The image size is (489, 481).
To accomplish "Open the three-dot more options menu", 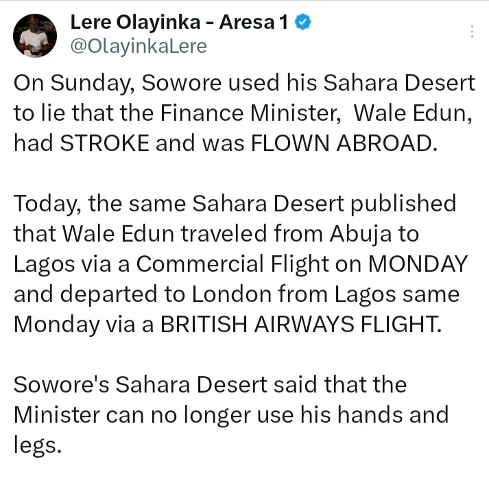I will click(472, 32).
